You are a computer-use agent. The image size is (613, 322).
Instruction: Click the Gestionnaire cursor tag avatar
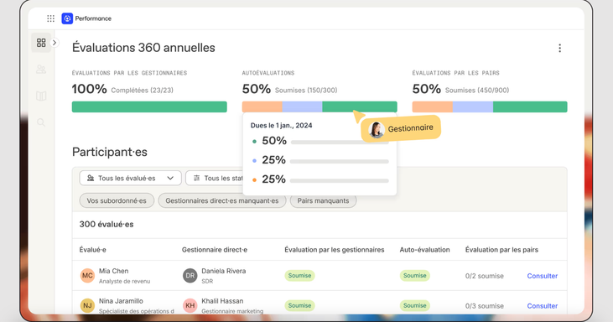376,130
